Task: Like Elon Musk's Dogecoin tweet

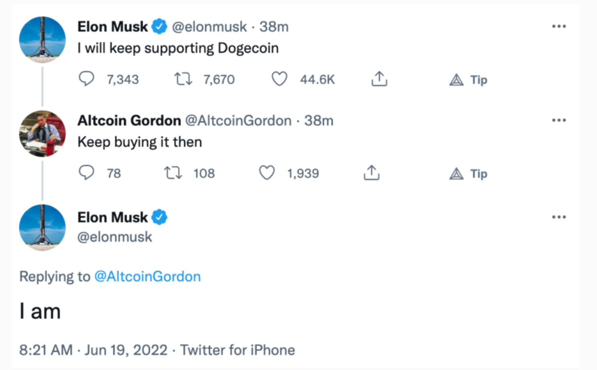Action: tap(279, 79)
